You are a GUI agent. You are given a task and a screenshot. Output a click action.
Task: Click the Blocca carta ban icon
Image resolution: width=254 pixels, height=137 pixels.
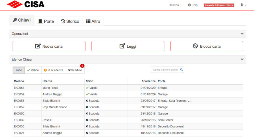click(x=195, y=46)
